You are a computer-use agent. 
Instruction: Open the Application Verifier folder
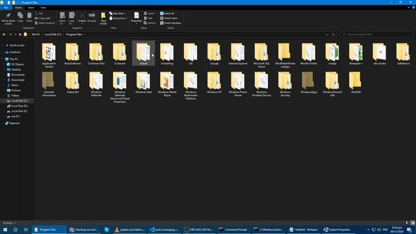49,55
